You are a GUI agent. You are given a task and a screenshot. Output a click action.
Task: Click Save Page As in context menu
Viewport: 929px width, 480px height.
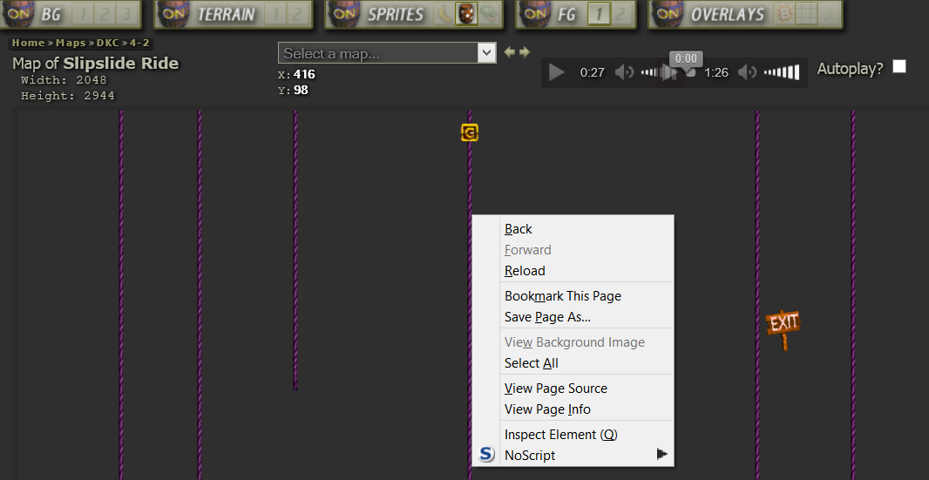547,317
